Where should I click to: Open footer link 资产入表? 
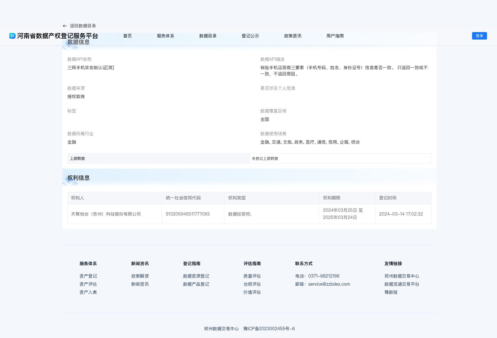coord(88,292)
